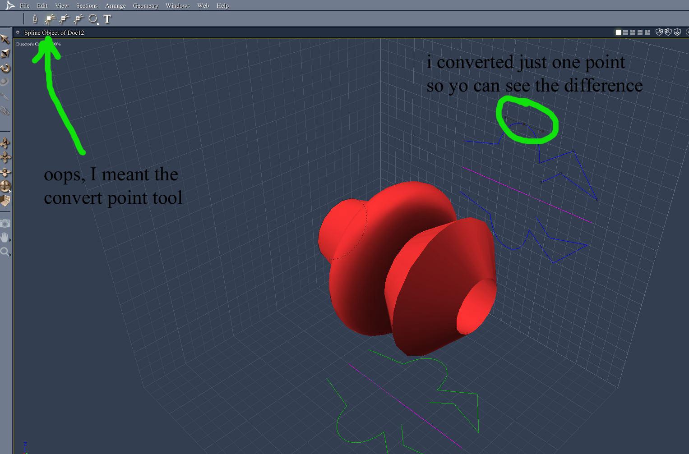Open the Sections menu
The width and height of the screenshot is (689, 454).
(87, 6)
